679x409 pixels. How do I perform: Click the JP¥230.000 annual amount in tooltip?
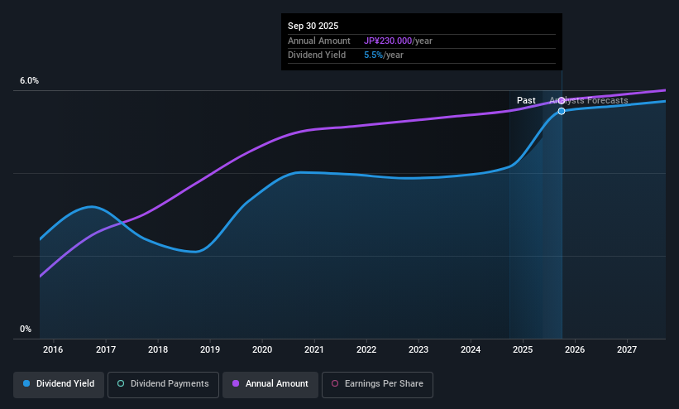pyautogui.click(x=388, y=41)
